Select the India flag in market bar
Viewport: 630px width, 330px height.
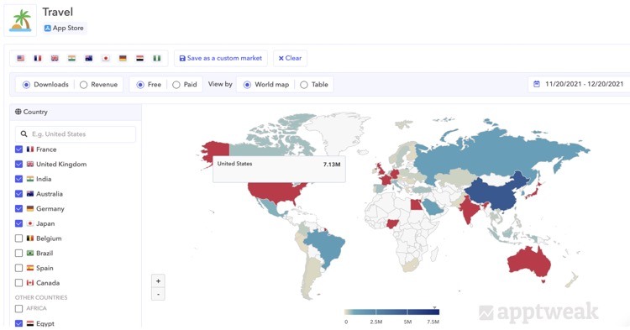click(71, 58)
